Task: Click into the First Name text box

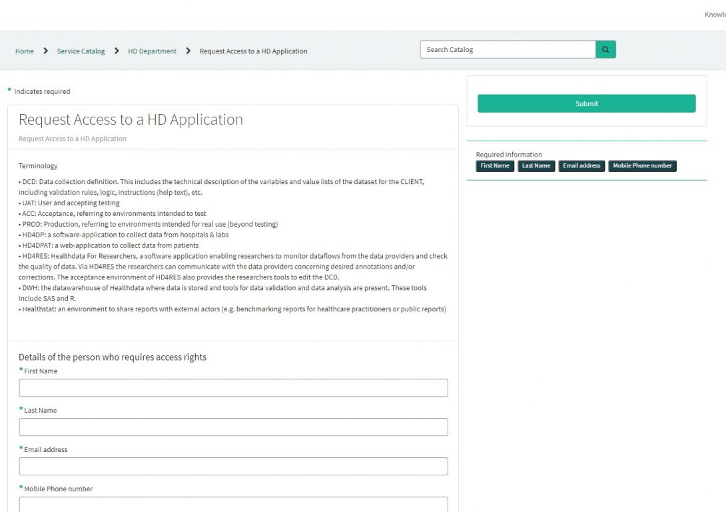Action: point(233,388)
